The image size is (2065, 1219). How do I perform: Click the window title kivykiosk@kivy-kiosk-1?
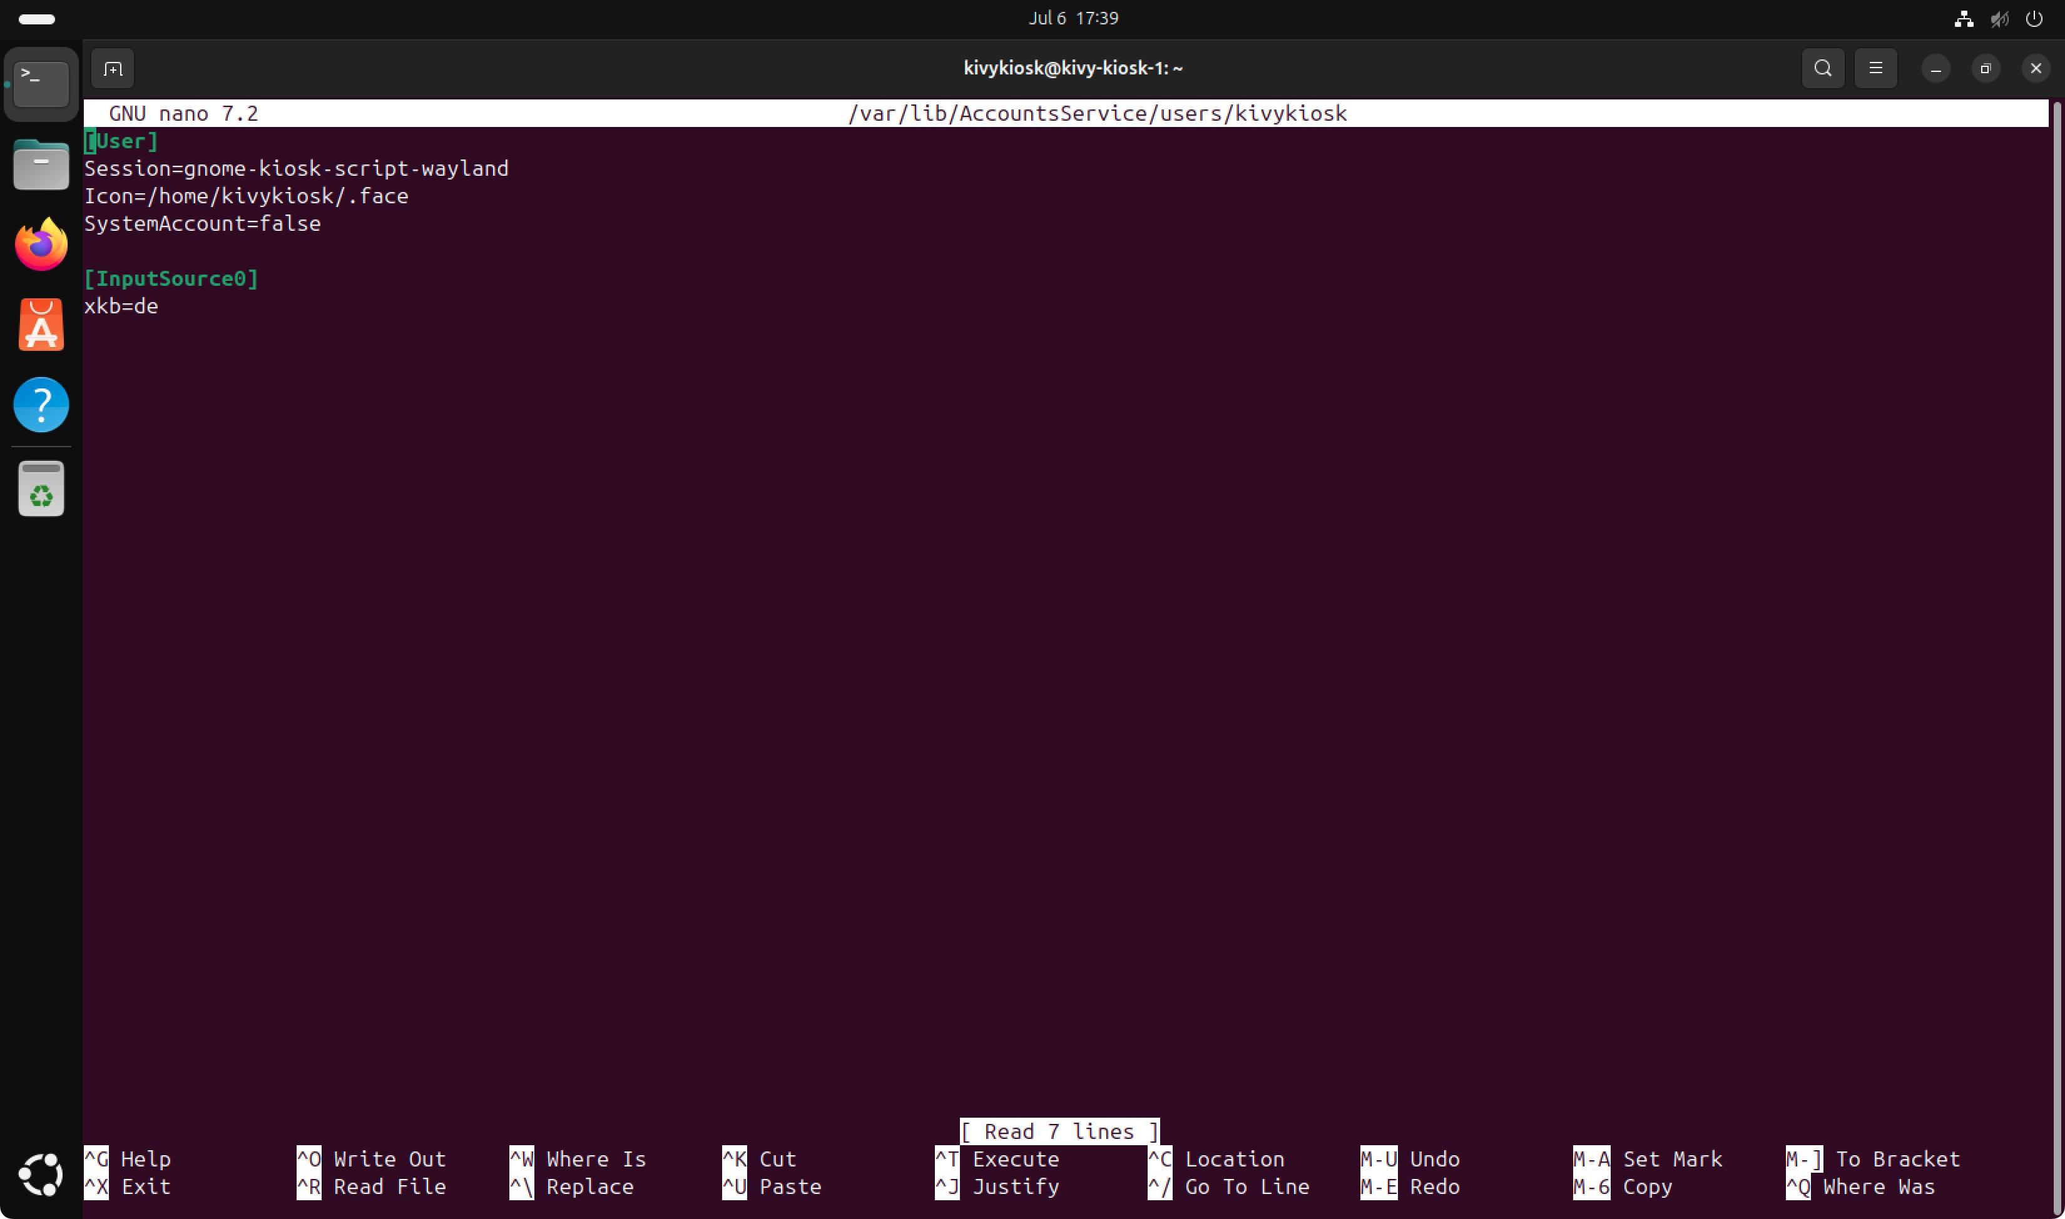(x=1073, y=68)
